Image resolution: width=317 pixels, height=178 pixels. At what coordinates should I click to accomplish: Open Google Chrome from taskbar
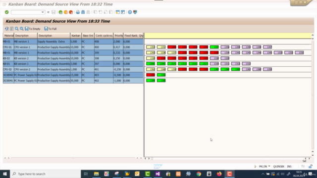point(199,174)
